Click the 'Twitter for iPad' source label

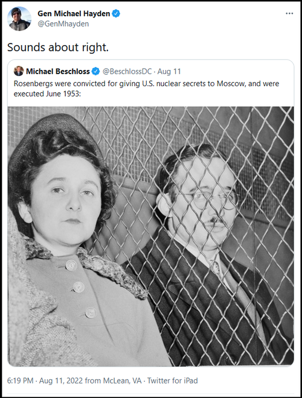coord(172,381)
